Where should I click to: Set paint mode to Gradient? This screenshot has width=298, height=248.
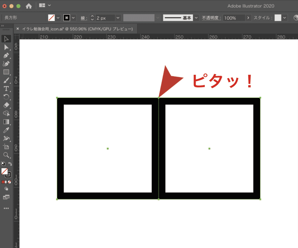[6, 182]
